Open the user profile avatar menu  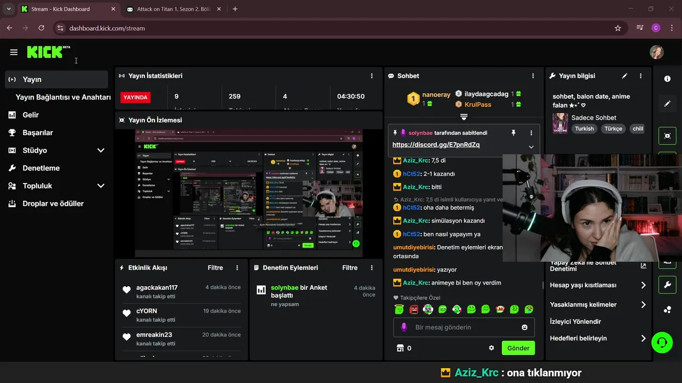pos(656,52)
